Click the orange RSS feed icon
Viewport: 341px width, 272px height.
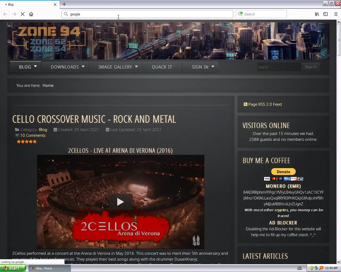click(x=245, y=104)
